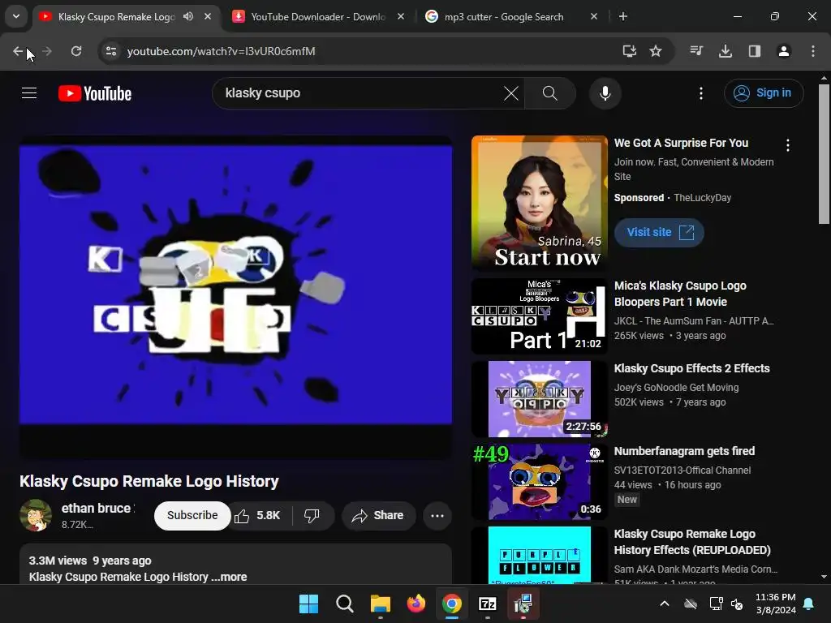Click the address bar URL youtube.com/watch

tap(221, 51)
